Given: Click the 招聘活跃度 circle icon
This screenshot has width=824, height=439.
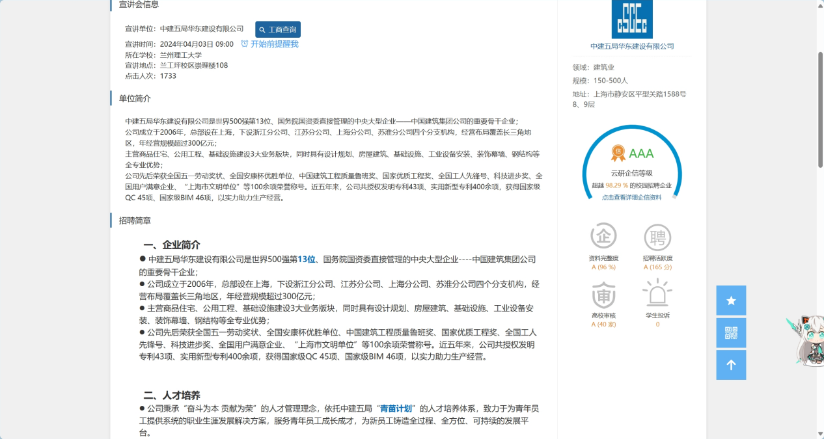Looking at the screenshot, I should pyautogui.click(x=657, y=237).
